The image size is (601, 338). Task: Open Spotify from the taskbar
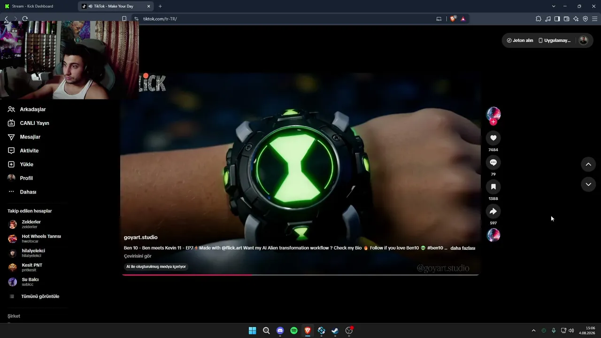(294, 330)
